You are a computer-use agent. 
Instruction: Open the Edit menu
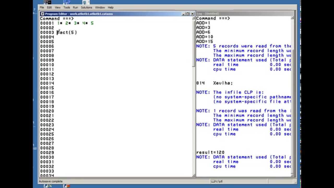pos(49,8)
